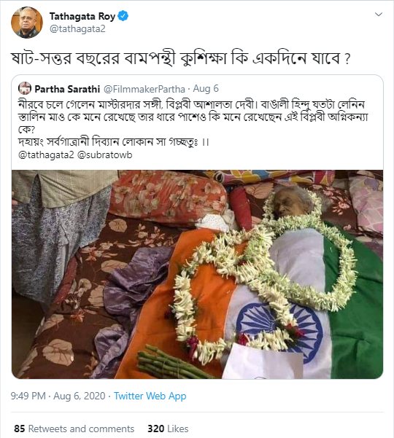Open the photo of the flag-draped woman

(x=197, y=274)
